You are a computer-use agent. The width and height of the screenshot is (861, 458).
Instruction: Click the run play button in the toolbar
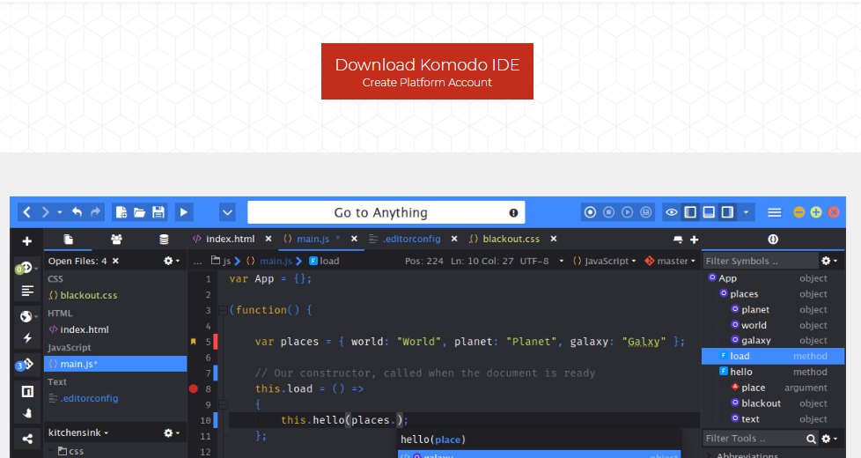tap(184, 212)
